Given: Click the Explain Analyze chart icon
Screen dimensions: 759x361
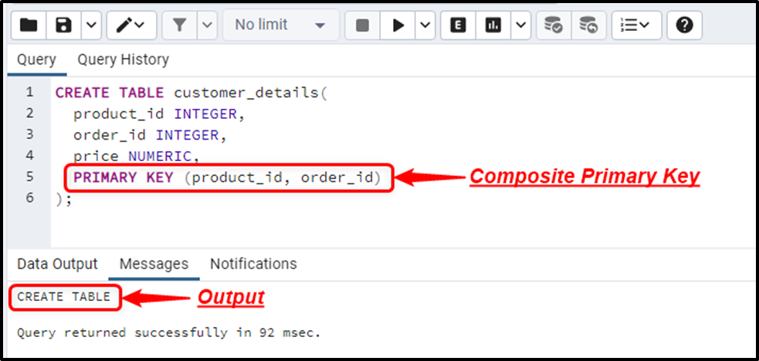Looking at the screenshot, I should point(493,25).
